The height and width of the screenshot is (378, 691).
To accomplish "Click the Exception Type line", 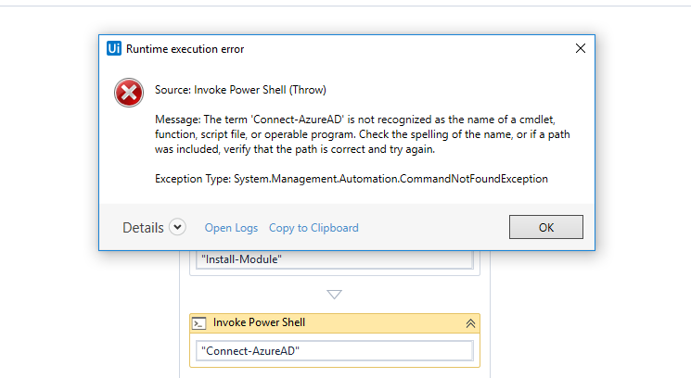I will (x=351, y=178).
